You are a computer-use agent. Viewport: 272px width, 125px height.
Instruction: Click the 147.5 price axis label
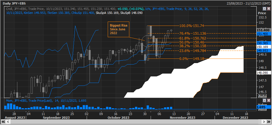tap(263, 80)
